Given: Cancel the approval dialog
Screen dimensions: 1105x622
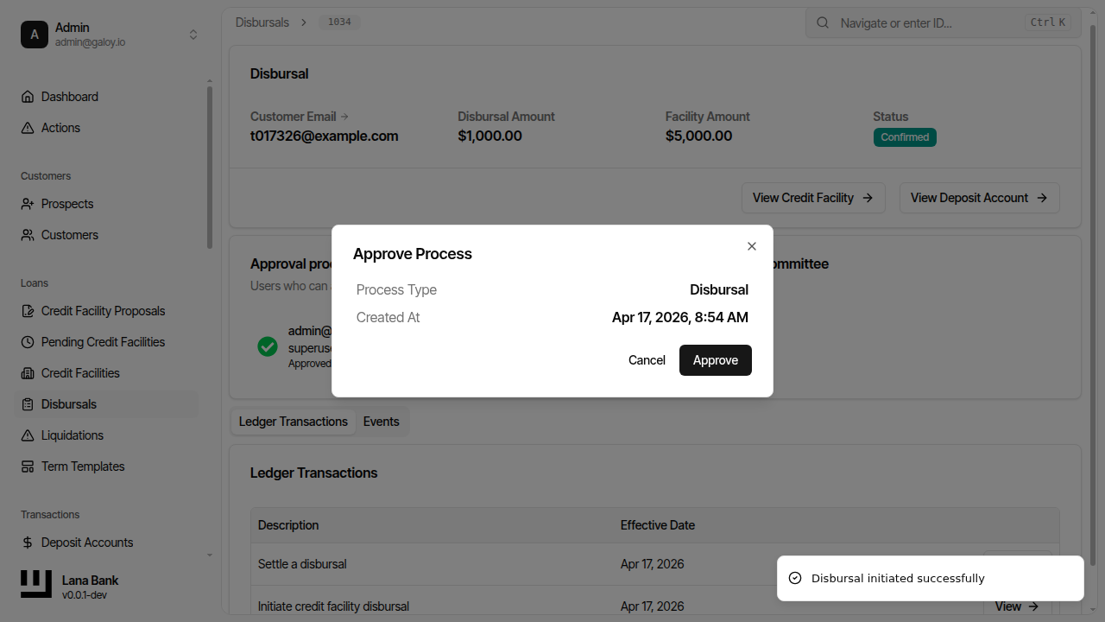Looking at the screenshot, I should 647,360.
